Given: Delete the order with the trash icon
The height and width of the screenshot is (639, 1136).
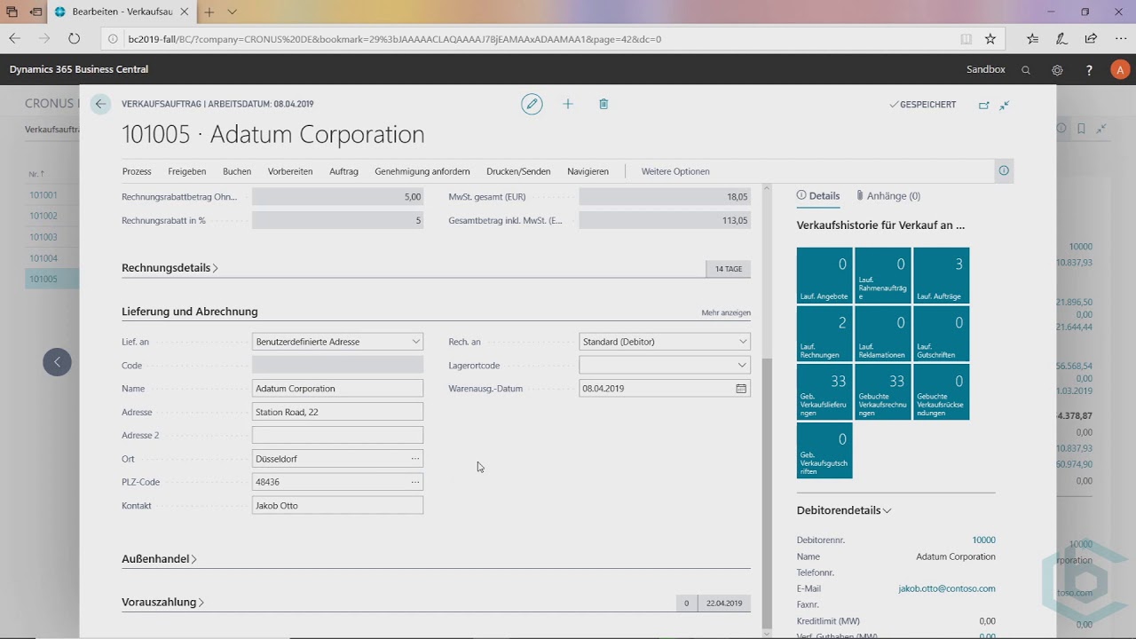Looking at the screenshot, I should click(603, 104).
